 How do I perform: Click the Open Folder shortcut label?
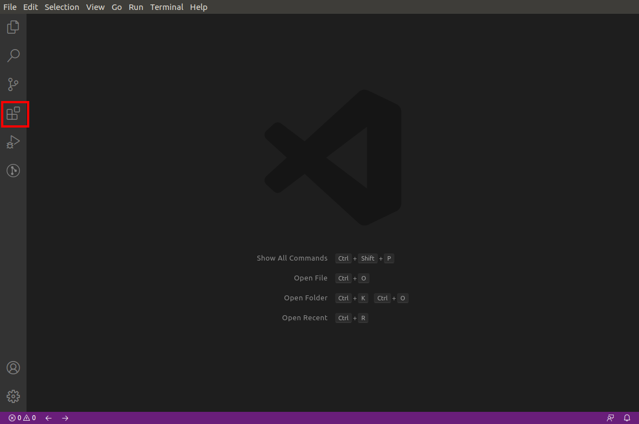(x=305, y=298)
